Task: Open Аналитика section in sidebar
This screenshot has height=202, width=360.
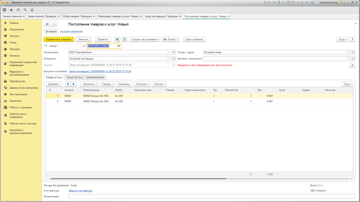Action: coord(15,101)
